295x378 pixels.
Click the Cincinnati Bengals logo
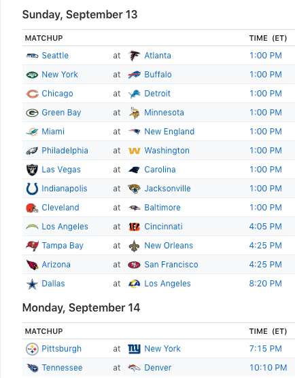tap(134, 227)
